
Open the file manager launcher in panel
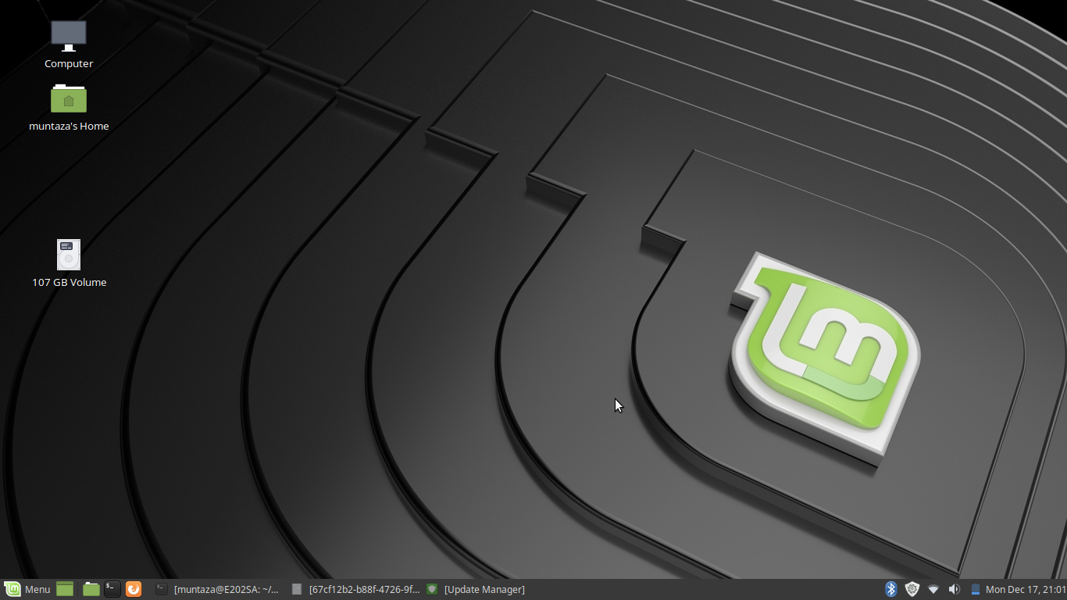91,589
